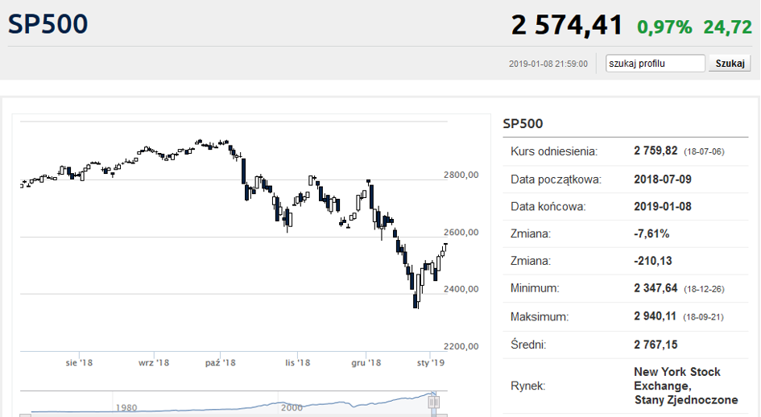
Task: Select the Maksimum value 2 940,11
Action: [x=655, y=316]
